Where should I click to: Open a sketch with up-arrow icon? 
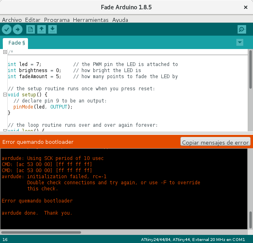pos(41,29)
